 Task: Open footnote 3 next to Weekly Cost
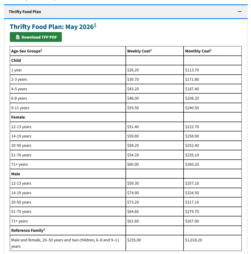click(151, 50)
